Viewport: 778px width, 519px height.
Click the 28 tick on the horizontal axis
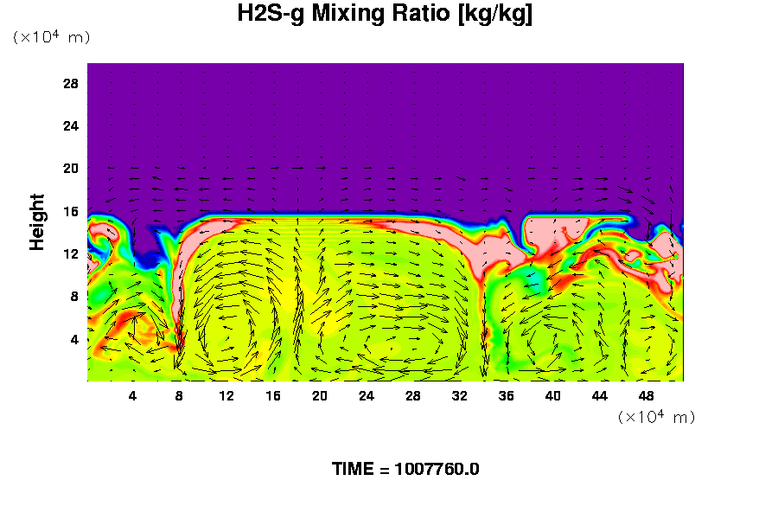413,396
